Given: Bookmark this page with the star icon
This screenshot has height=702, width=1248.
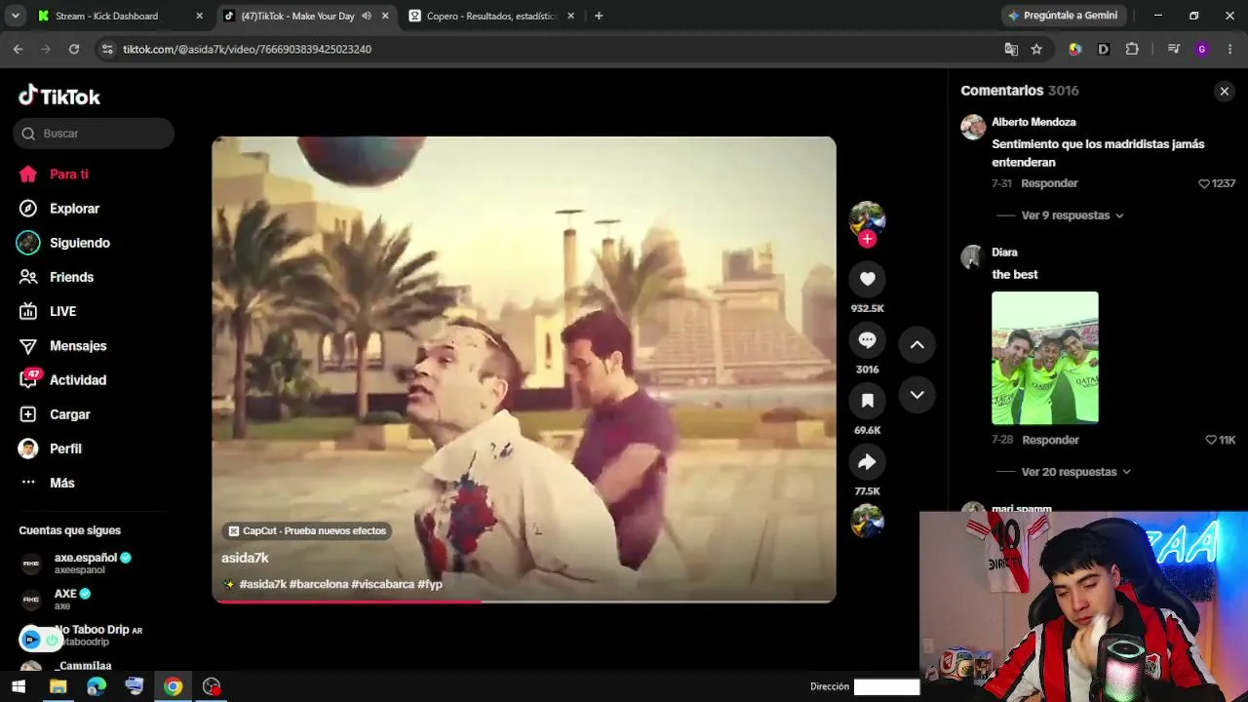Looking at the screenshot, I should [1036, 49].
